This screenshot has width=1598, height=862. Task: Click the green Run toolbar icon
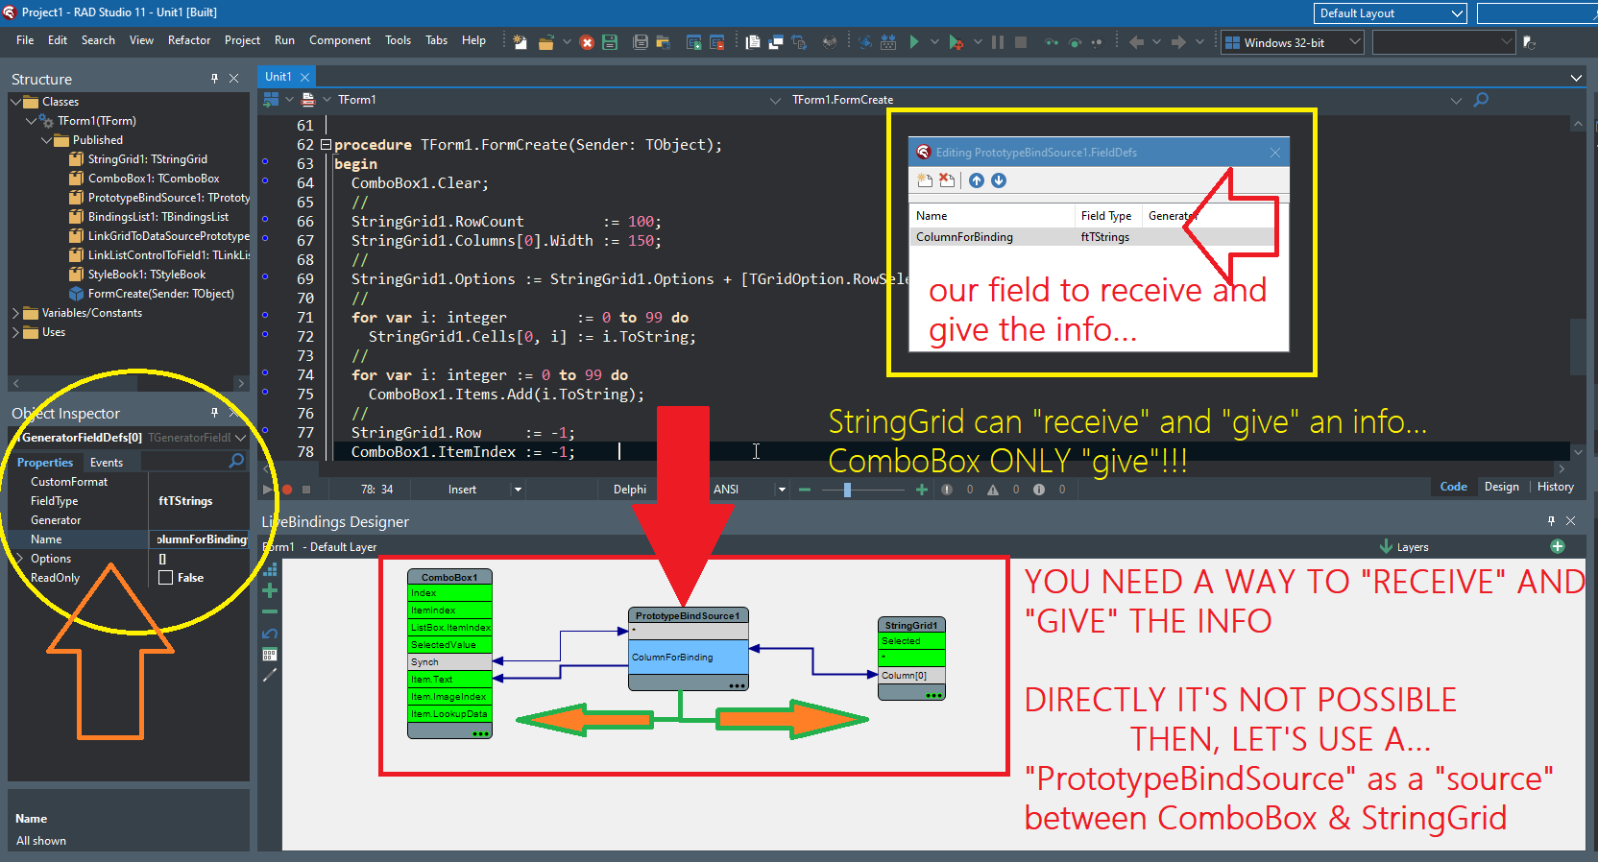coord(914,42)
